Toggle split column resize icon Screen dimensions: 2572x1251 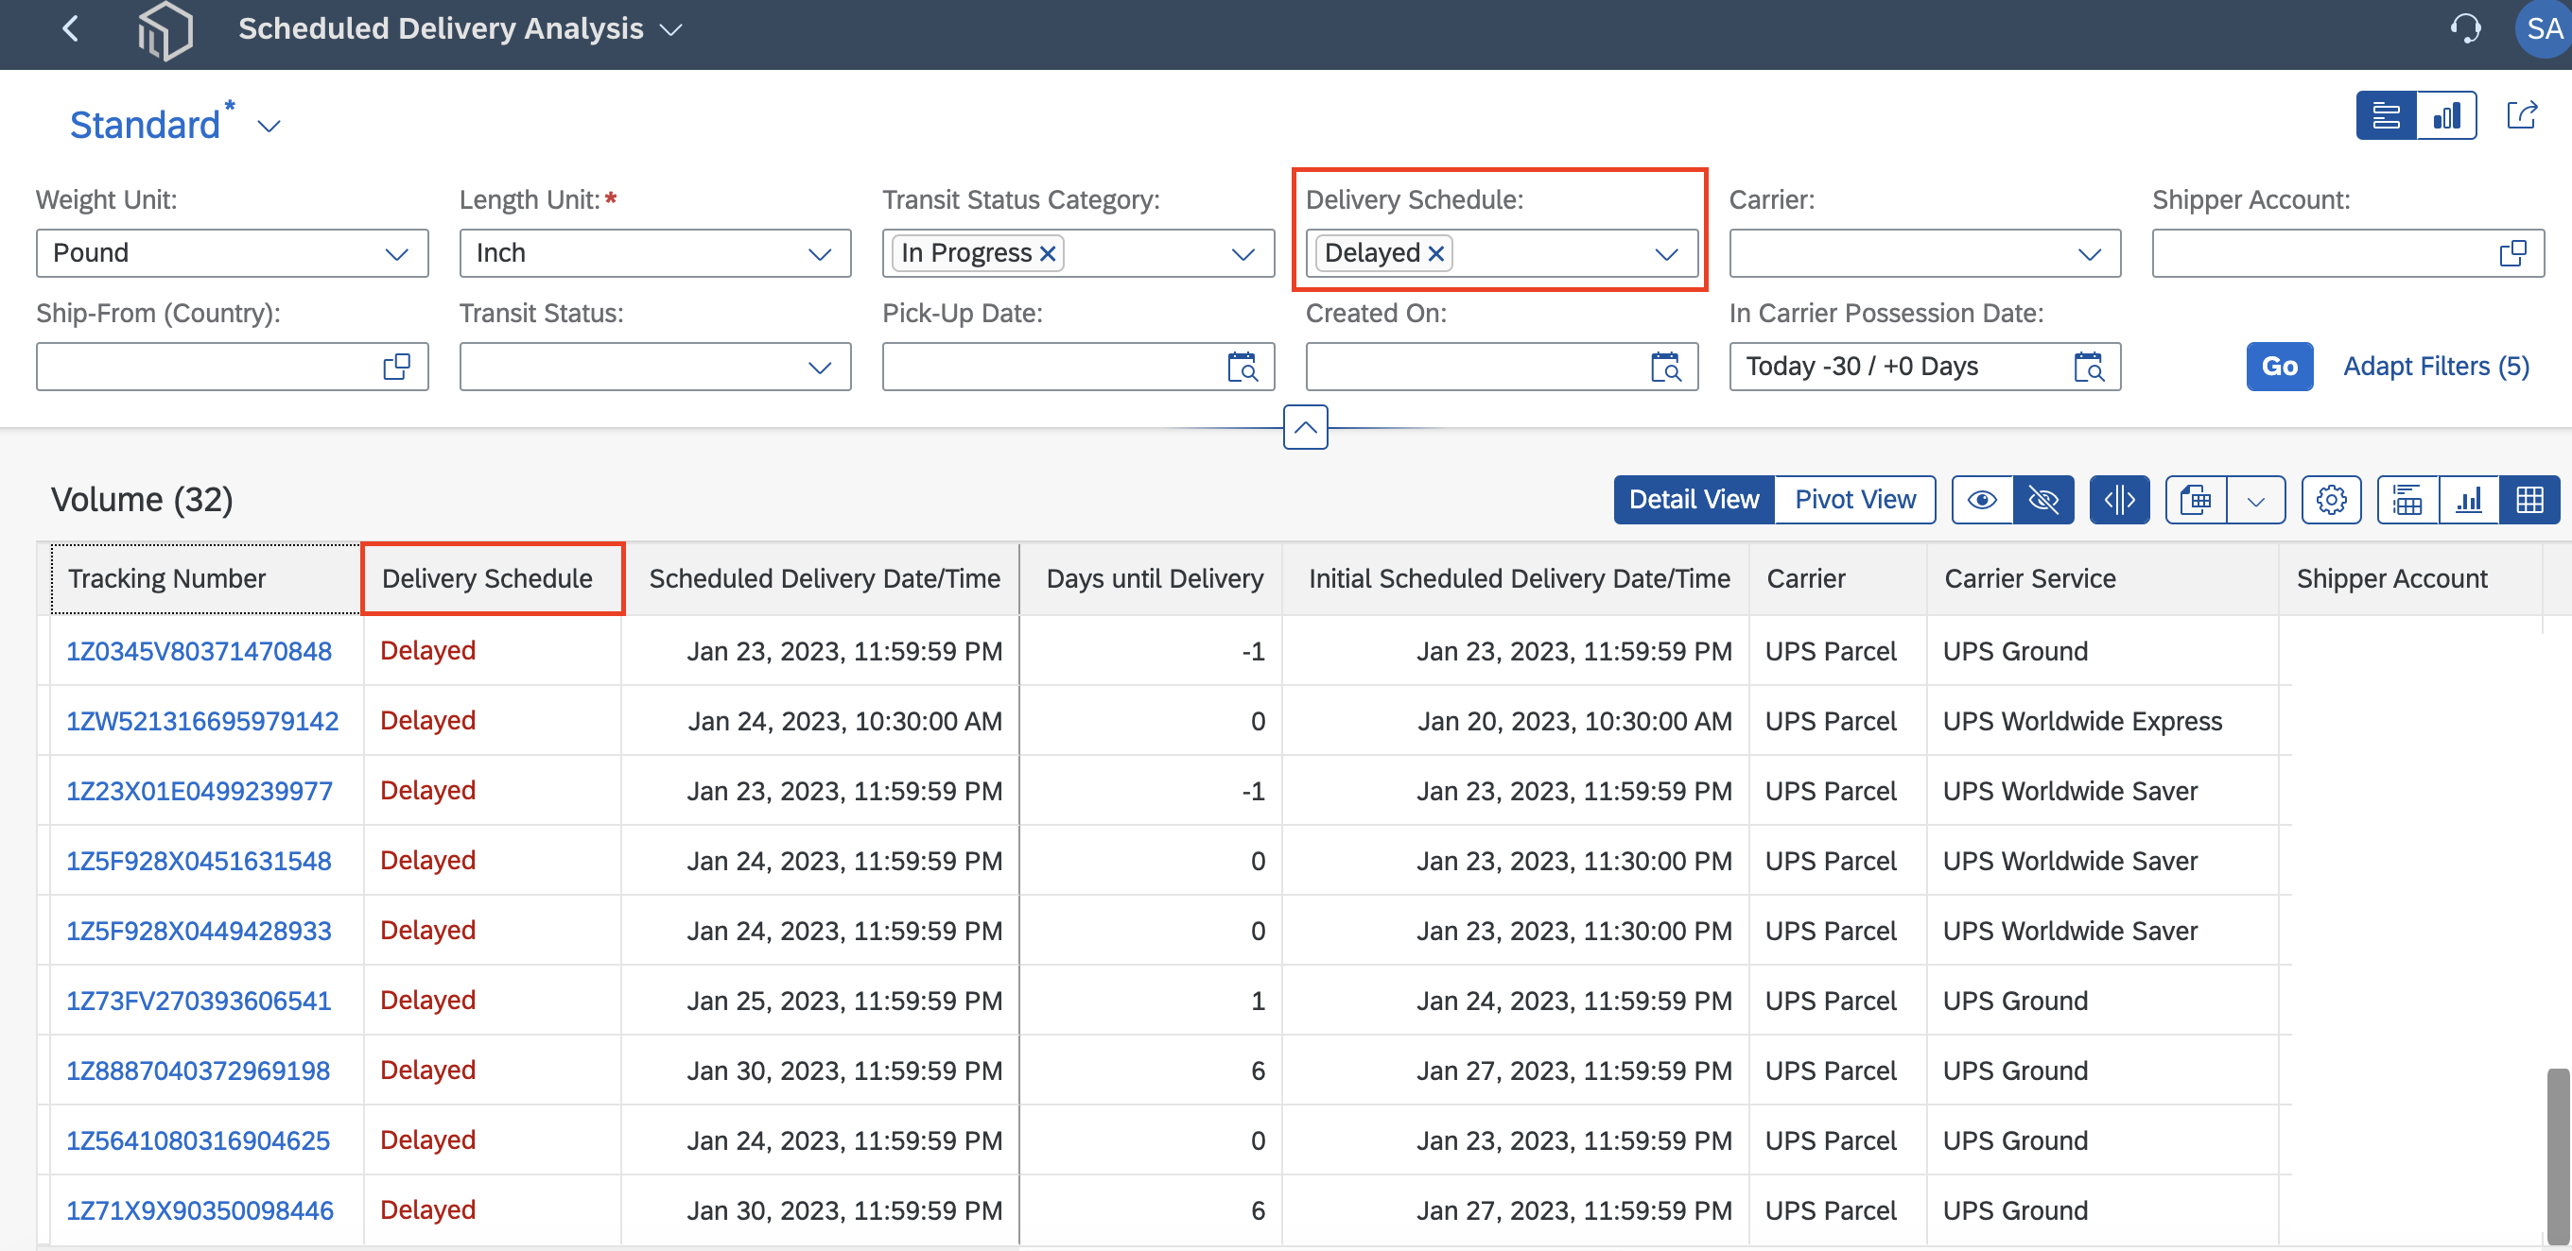pos(2119,500)
